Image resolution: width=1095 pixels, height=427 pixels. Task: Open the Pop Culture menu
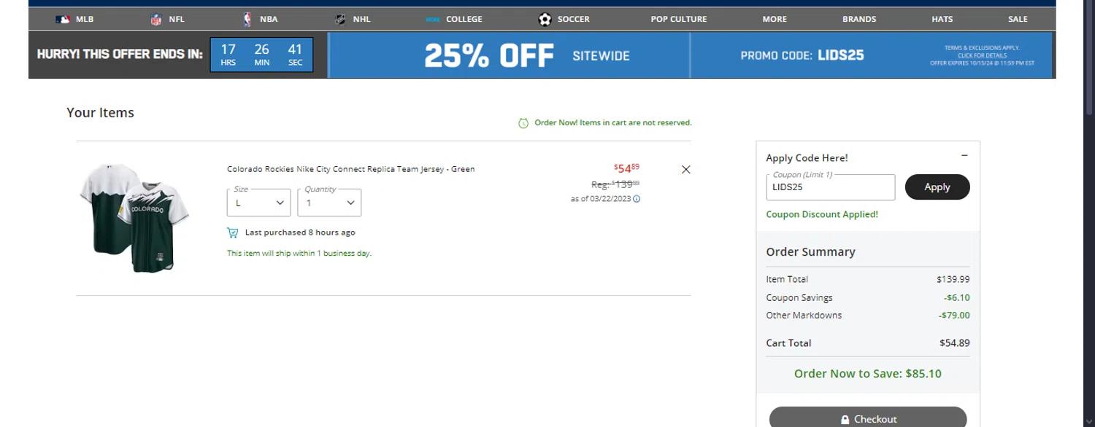678,20
